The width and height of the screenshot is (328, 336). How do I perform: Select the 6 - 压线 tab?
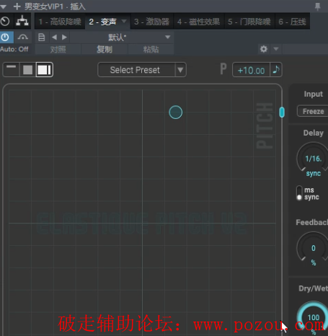pyautogui.click(x=293, y=22)
